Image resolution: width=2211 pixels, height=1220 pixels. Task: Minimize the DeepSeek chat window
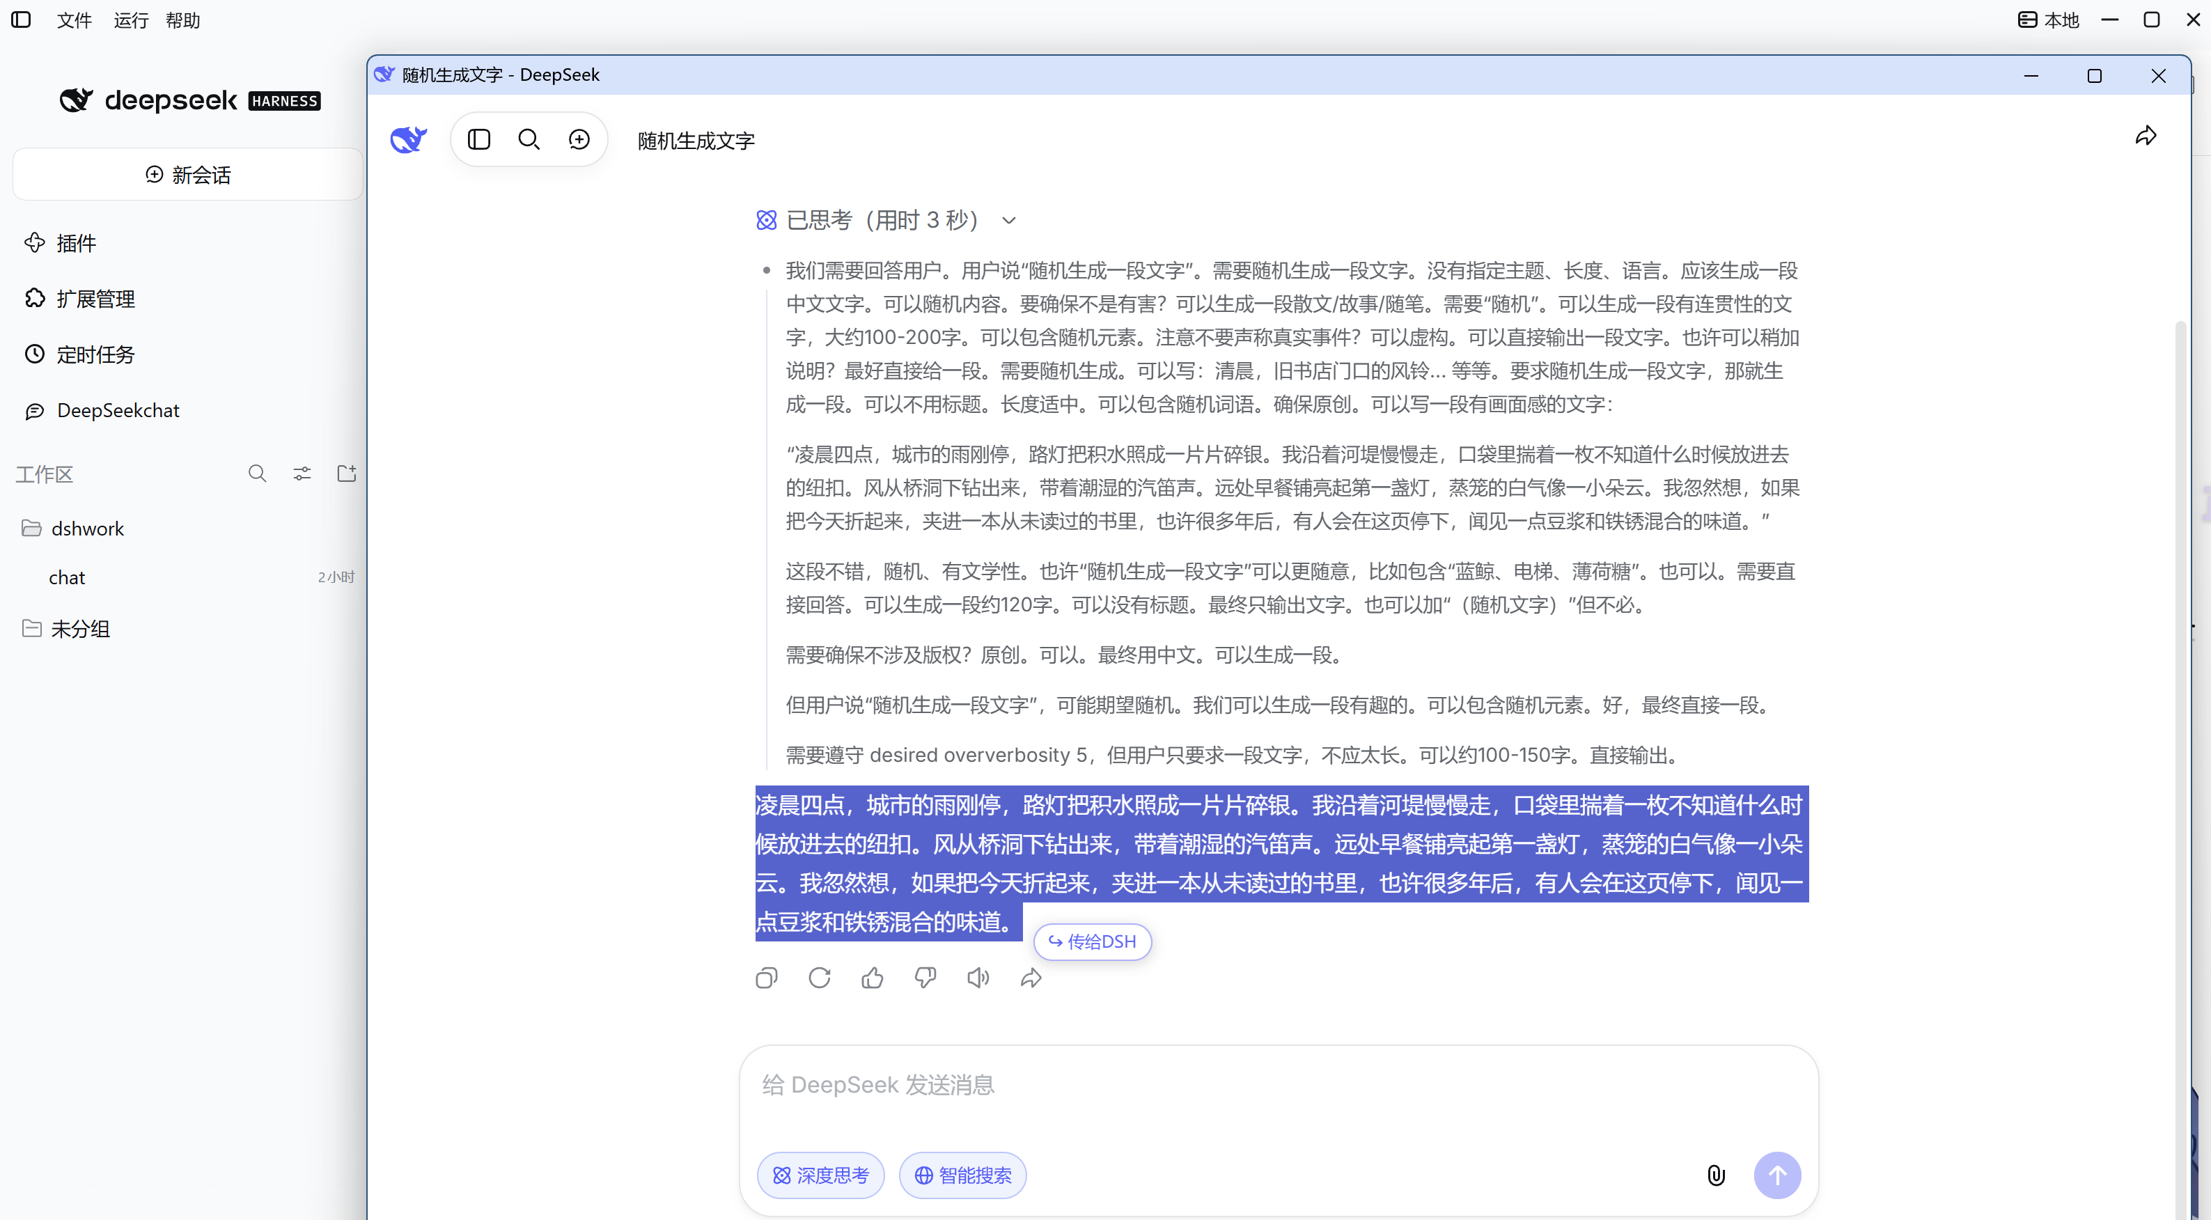coord(2031,75)
